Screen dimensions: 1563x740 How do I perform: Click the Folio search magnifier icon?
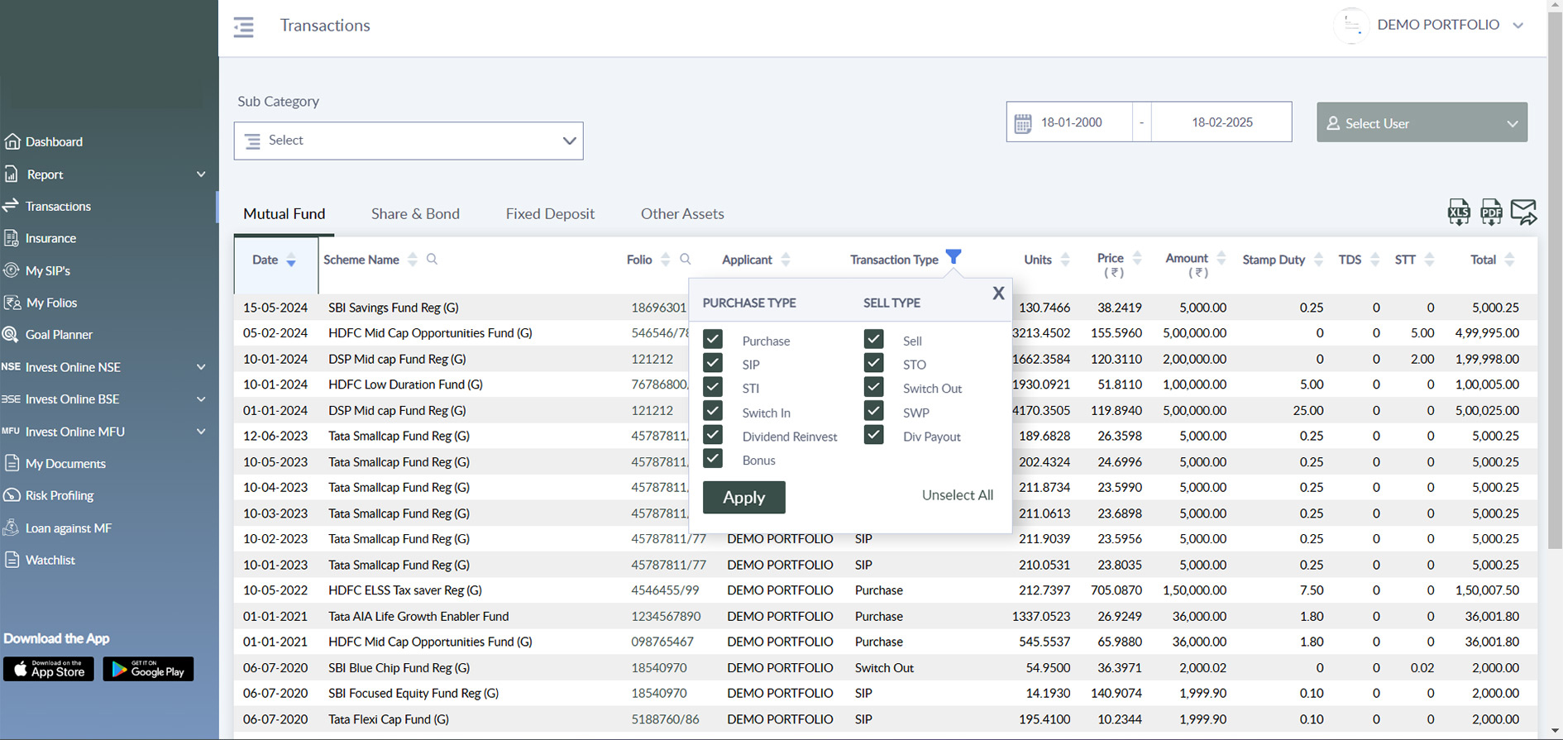coord(685,260)
